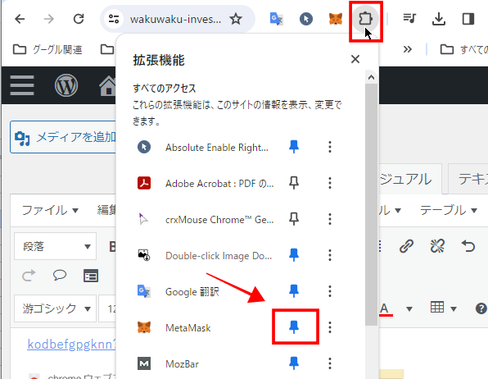Unpin MozBar extension

pos(294,363)
